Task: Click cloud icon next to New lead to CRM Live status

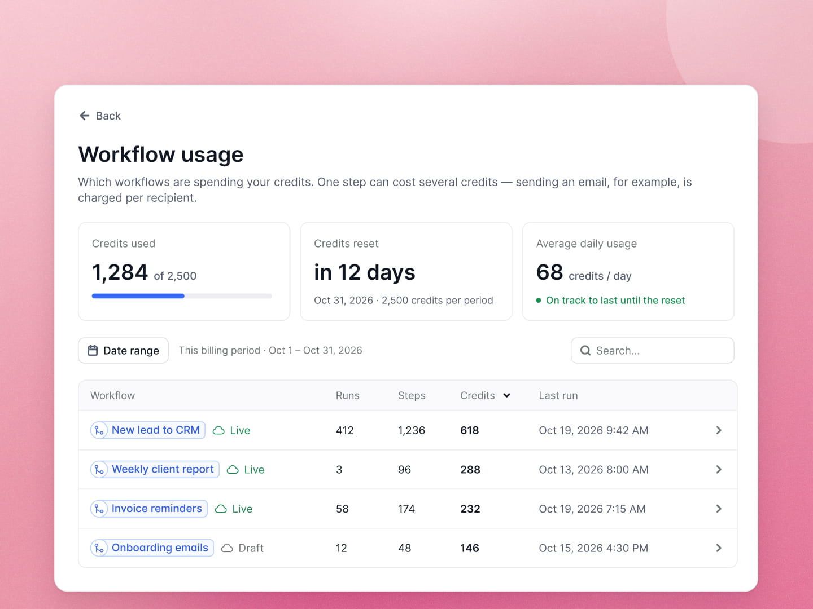Action: point(218,430)
